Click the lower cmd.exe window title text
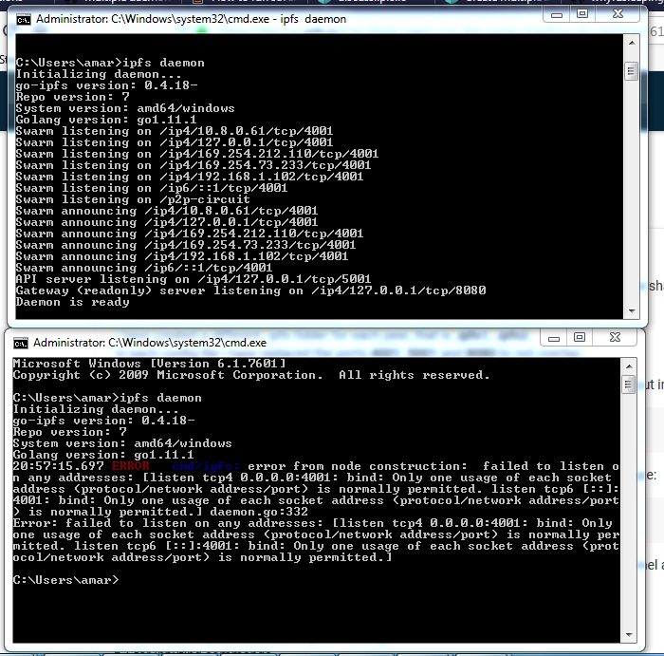The height and width of the screenshot is (656, 664). (150, 343)
